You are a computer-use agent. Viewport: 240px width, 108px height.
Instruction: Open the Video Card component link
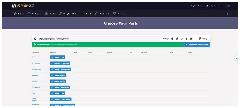(x=35, y=87)
